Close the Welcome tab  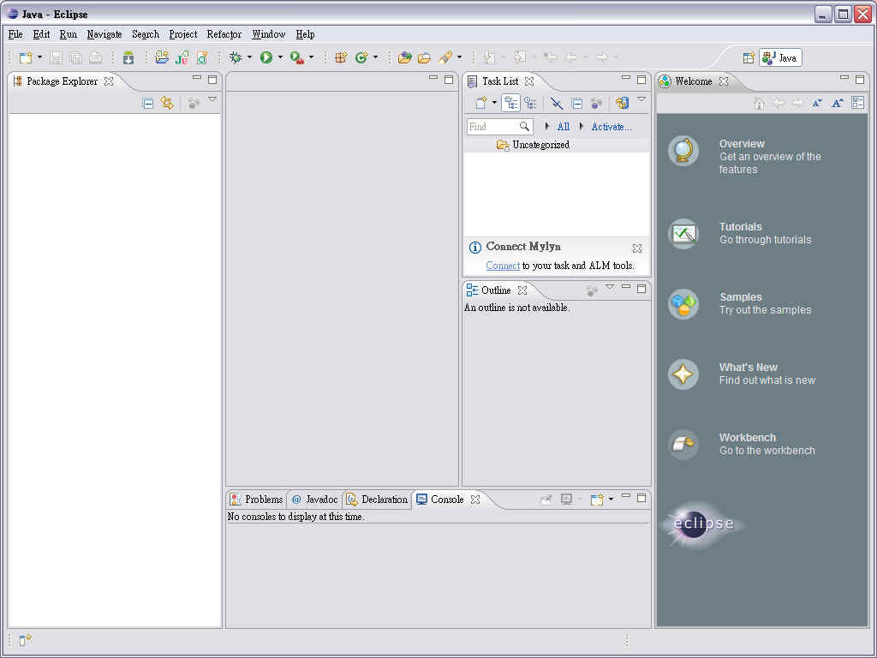(724, 81)
